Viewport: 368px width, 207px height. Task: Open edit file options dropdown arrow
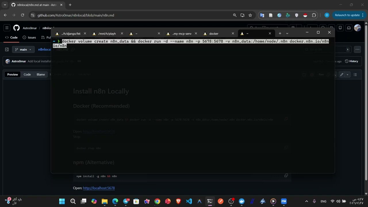coord(347,74)
